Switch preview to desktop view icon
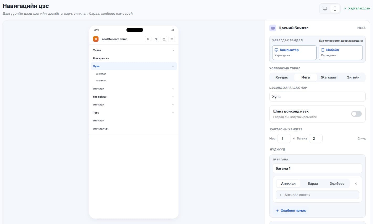 325,9
